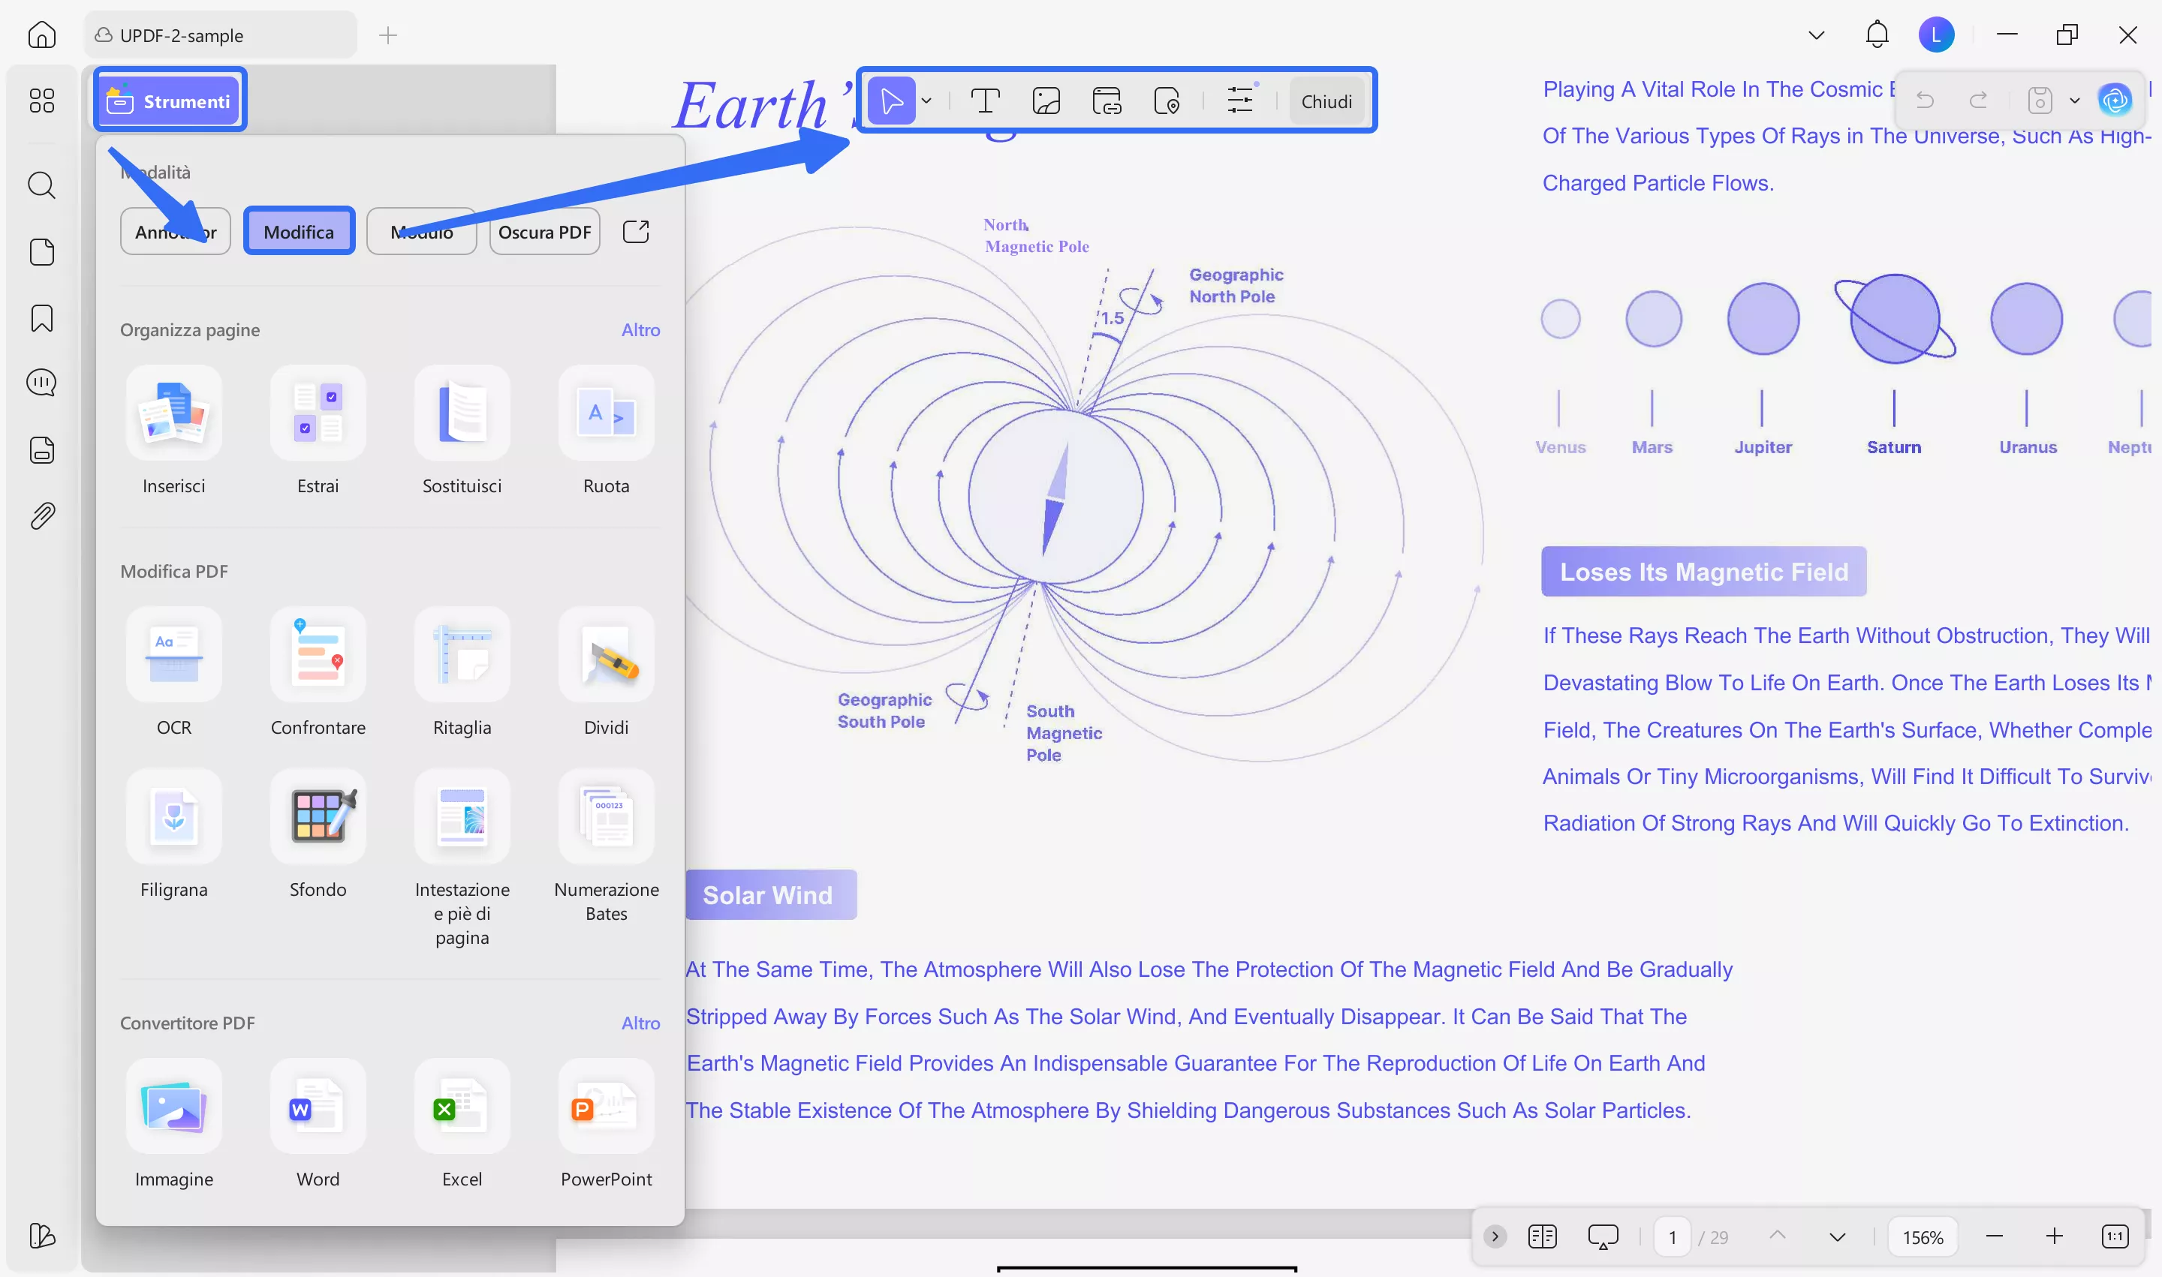Open the search icon in the left sidebar

(x=41, y=186)
